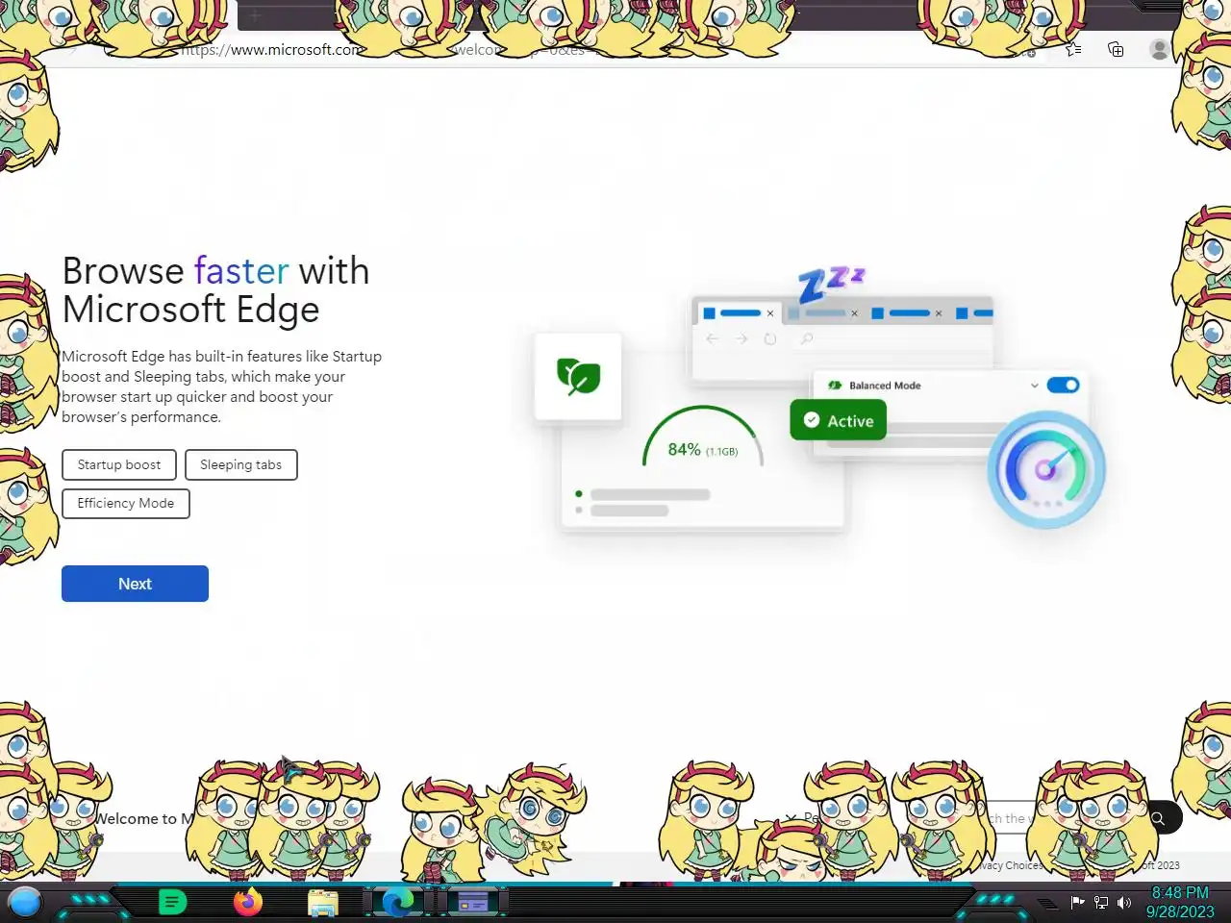Select the Efficiency Mode option
The width and height of the screenshot is (1231, 923).
tap(126, 503)
